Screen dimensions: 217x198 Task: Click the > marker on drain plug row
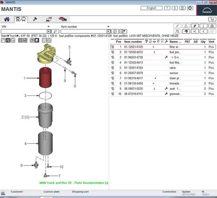[155, 78]
